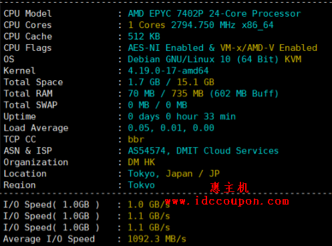Click the Load Average values

click(171, 128)
